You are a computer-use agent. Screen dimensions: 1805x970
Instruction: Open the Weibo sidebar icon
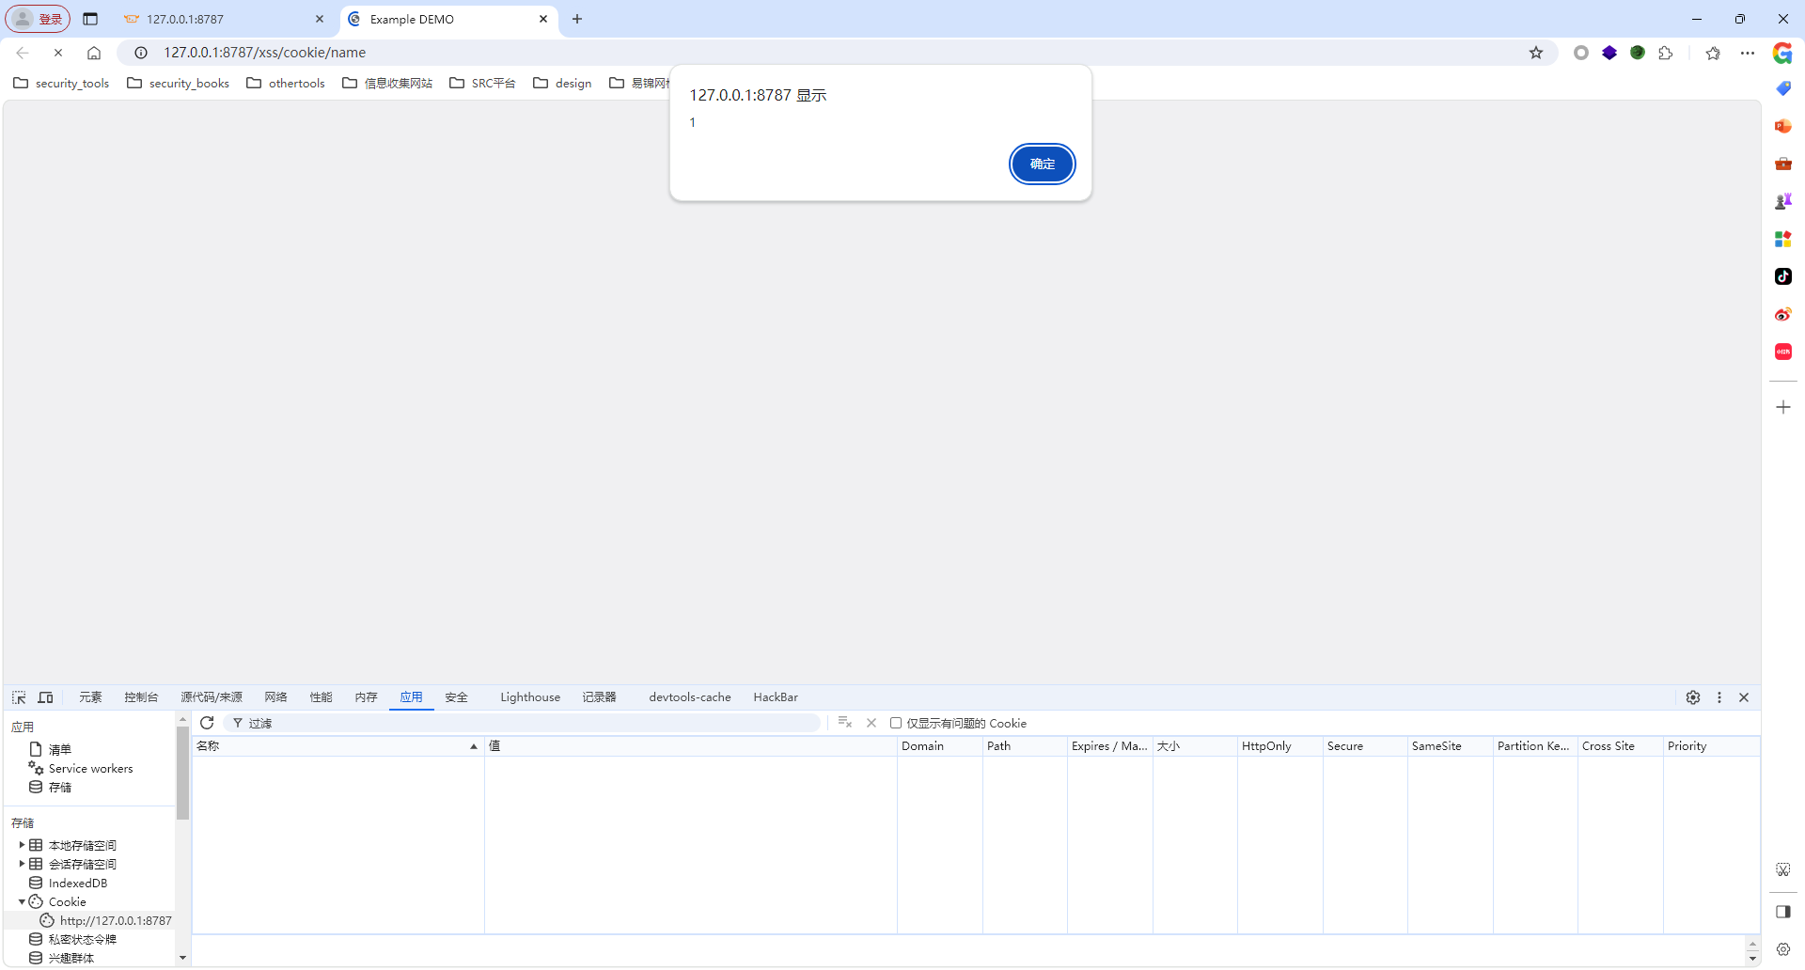click(1782, 314)
